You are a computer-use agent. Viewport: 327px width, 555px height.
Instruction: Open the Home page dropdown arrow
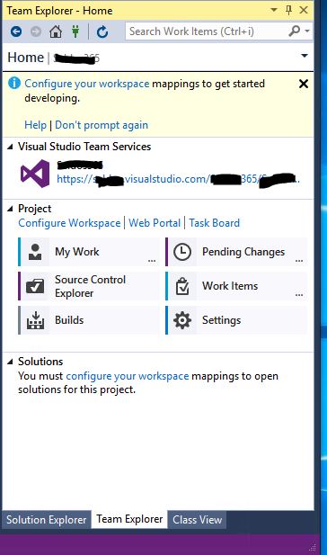point(304,56)
